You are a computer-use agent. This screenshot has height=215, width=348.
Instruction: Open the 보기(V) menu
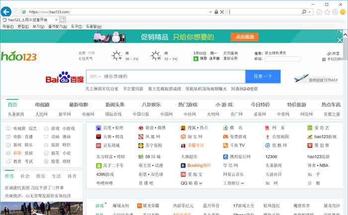38,26
